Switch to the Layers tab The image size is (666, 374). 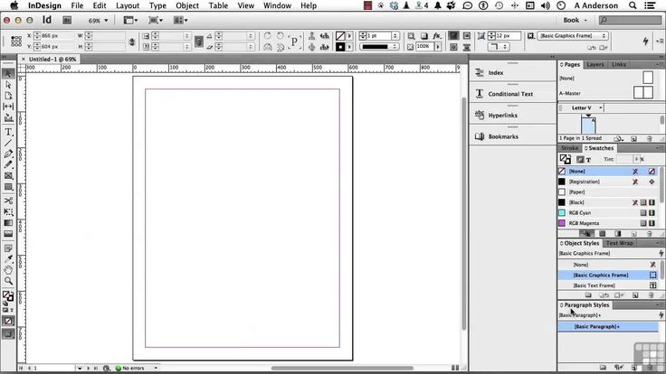point(595,64)
